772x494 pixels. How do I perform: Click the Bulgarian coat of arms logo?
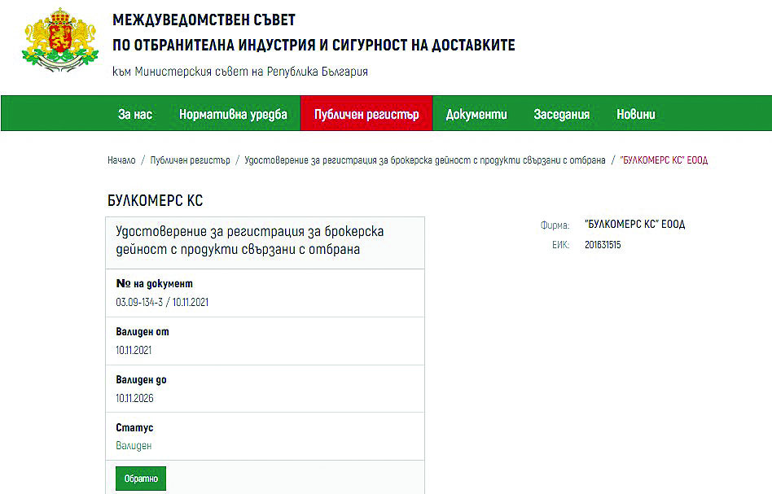[x=58, y=42]
